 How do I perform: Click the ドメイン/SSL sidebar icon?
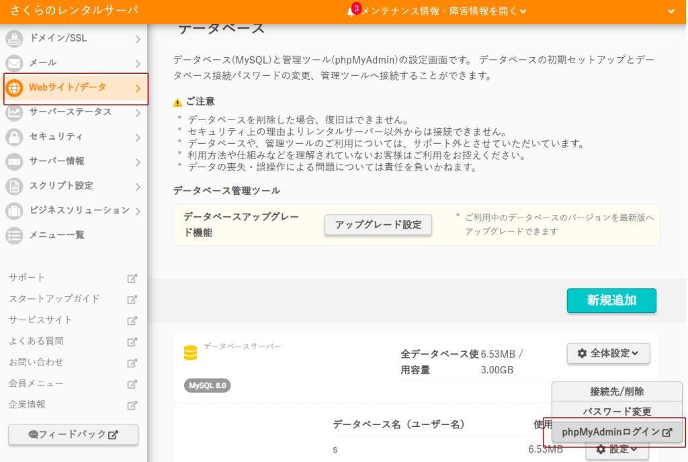14,38
